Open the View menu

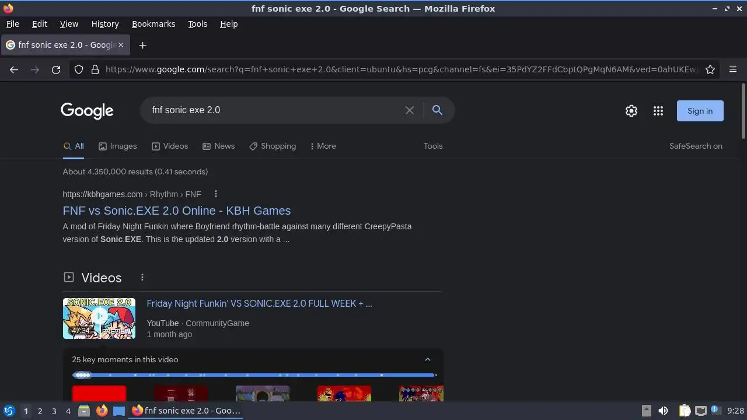(69, 24)
